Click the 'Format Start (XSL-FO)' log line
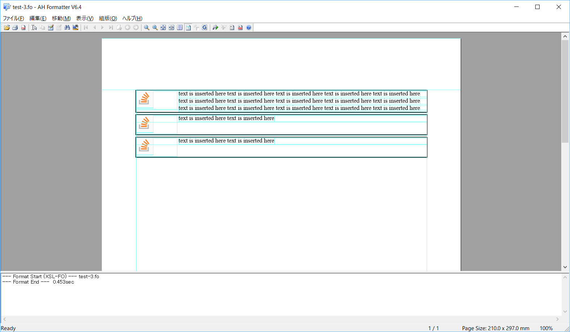570x332 pixels. pos(51,277)
